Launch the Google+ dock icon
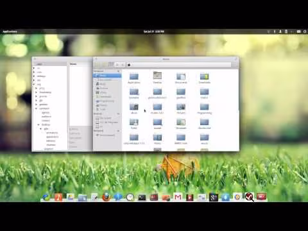 click(x=213, y=197)
